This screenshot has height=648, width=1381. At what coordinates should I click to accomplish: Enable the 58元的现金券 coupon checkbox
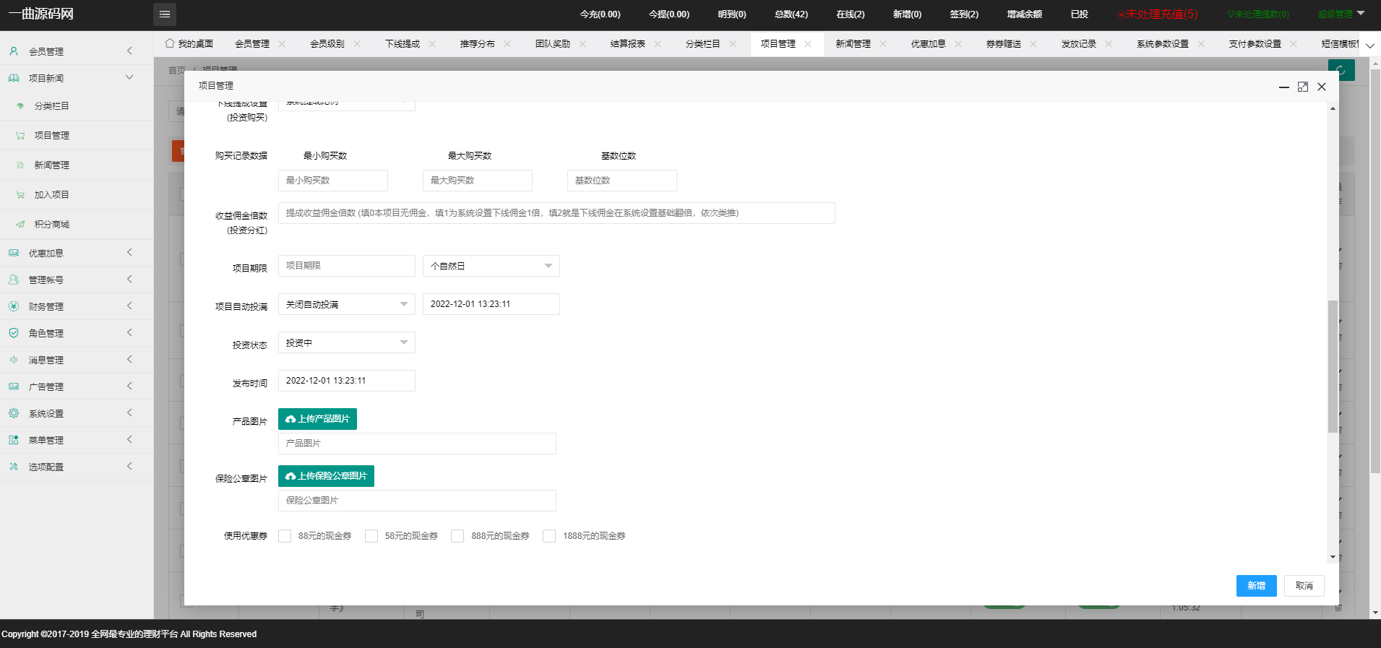tap(371, 536)
